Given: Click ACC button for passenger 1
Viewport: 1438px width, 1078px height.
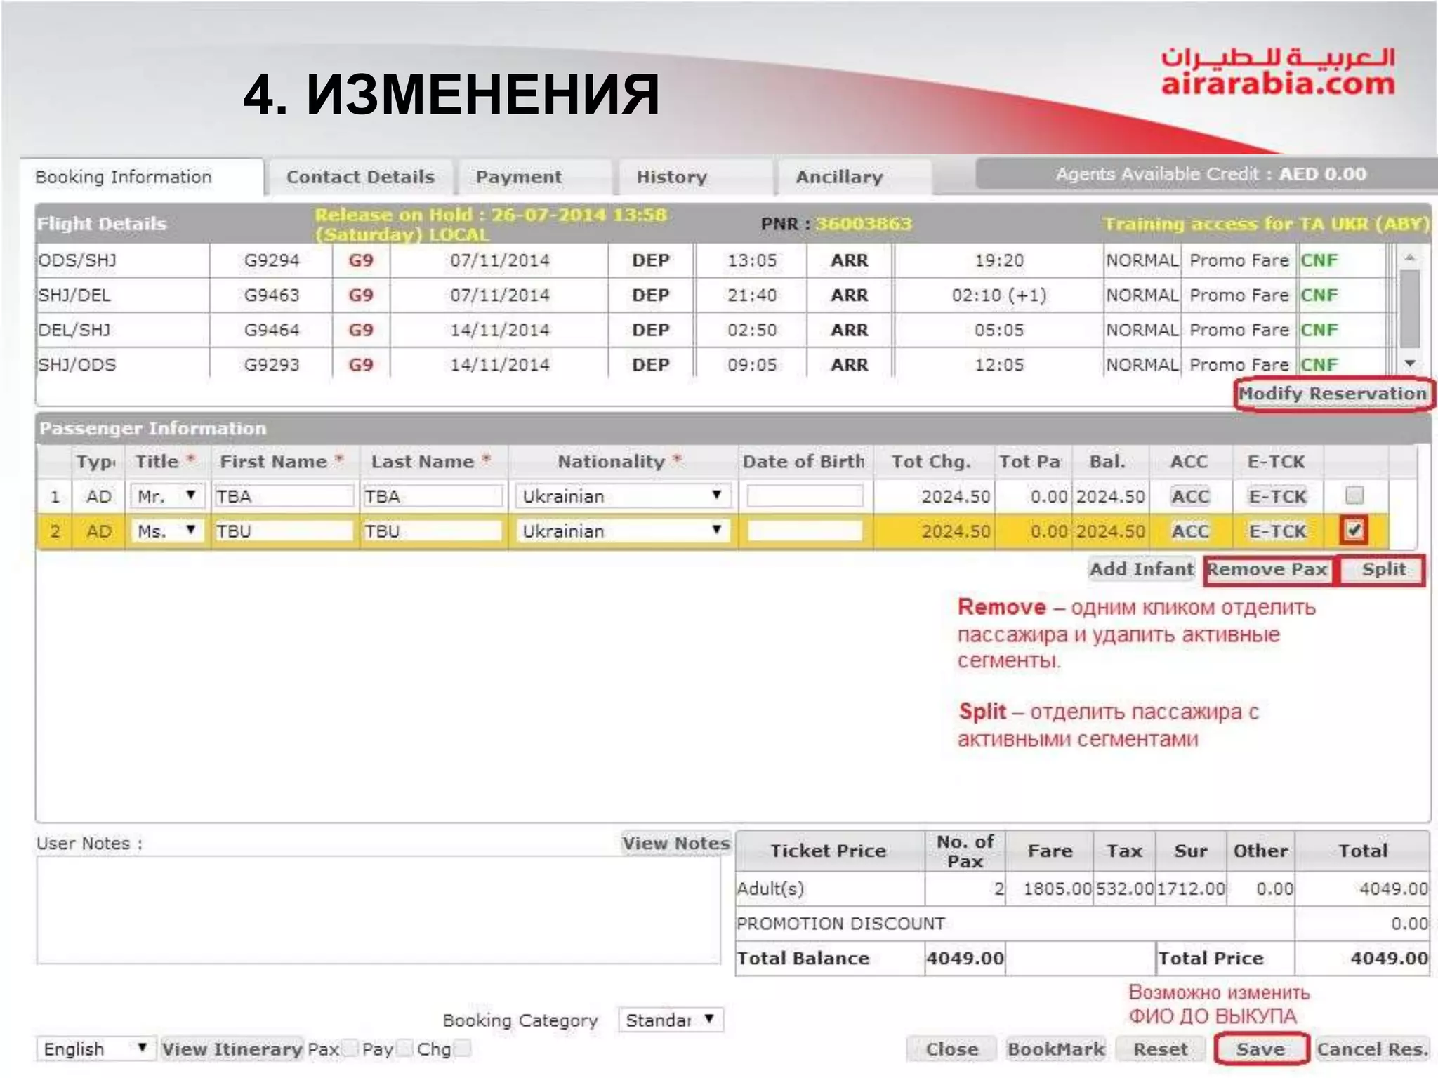Looking at the screenshot, I should point(1190,496).
